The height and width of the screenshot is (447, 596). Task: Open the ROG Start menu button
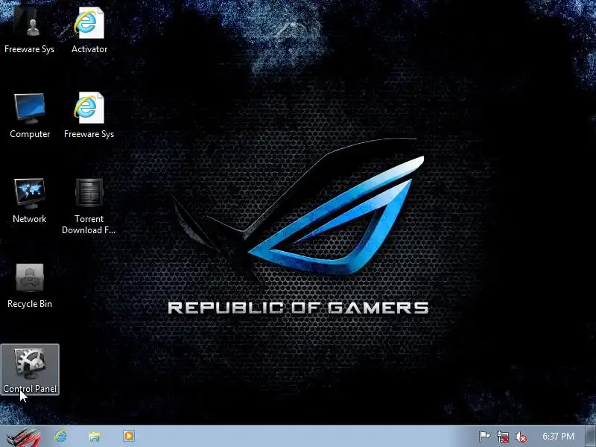23,437
